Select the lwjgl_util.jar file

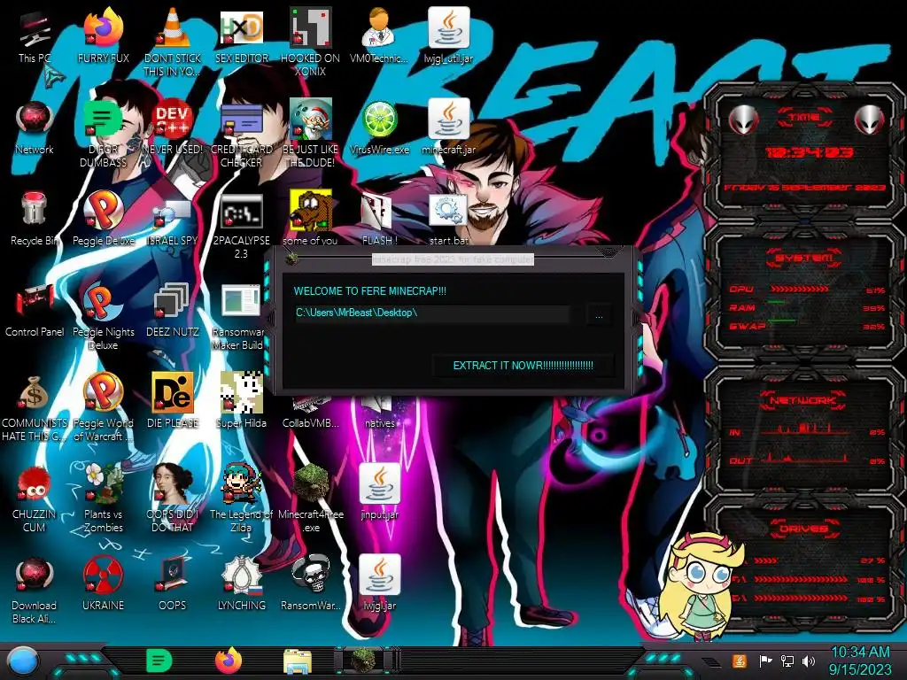[x=448, y=35]
